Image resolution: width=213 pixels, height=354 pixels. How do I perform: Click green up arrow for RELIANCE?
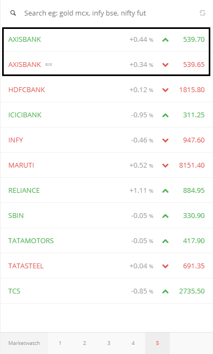(165, 191)
